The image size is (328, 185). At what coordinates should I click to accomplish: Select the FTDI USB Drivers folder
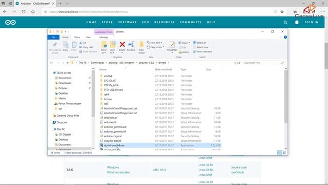113,90
